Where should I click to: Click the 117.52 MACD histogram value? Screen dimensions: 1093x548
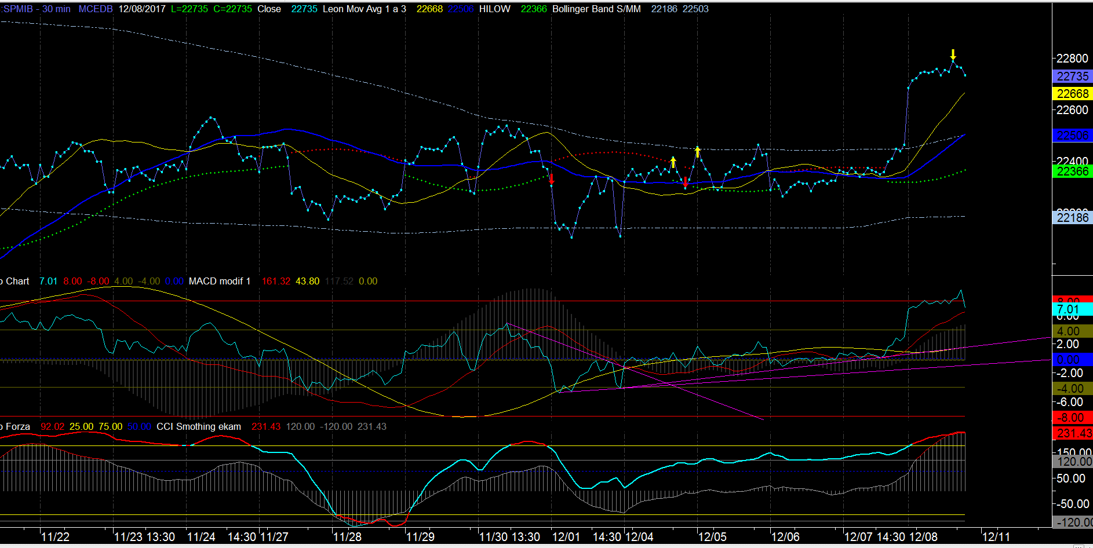339,282
